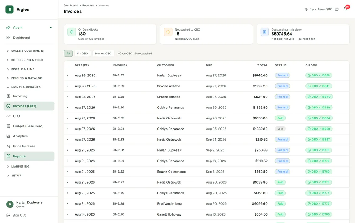355x223 pixels.
Task: Click the refresh sync arrows icon
Action: (337, 9)
